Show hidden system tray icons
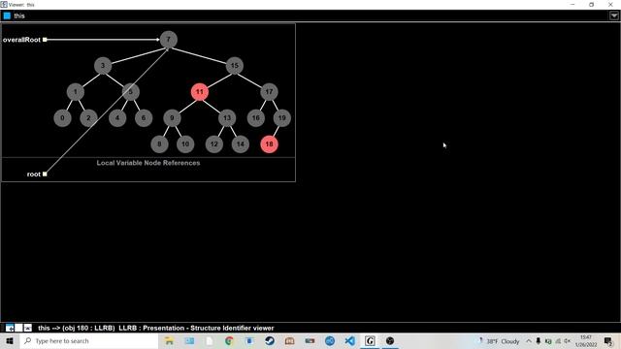This screenshot has width=621, height=349. pyautogui.click(x=529, y=341)
